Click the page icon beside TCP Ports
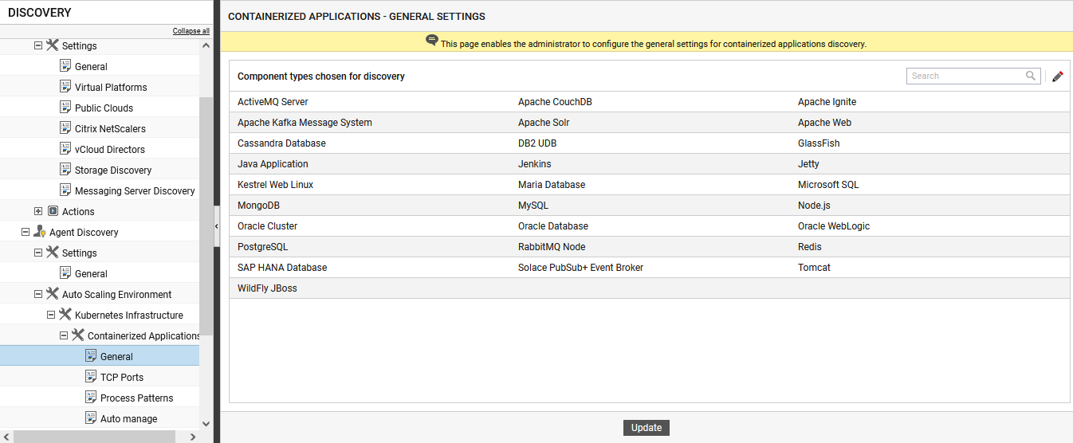 coord(92,377)
